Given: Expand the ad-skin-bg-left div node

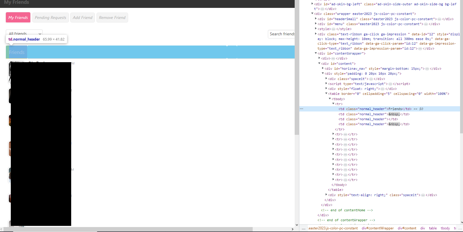Looking at the screenshot, I should click(312, 4).
